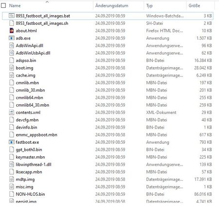Select the boot.img disk image icon

tap(12, 68)
